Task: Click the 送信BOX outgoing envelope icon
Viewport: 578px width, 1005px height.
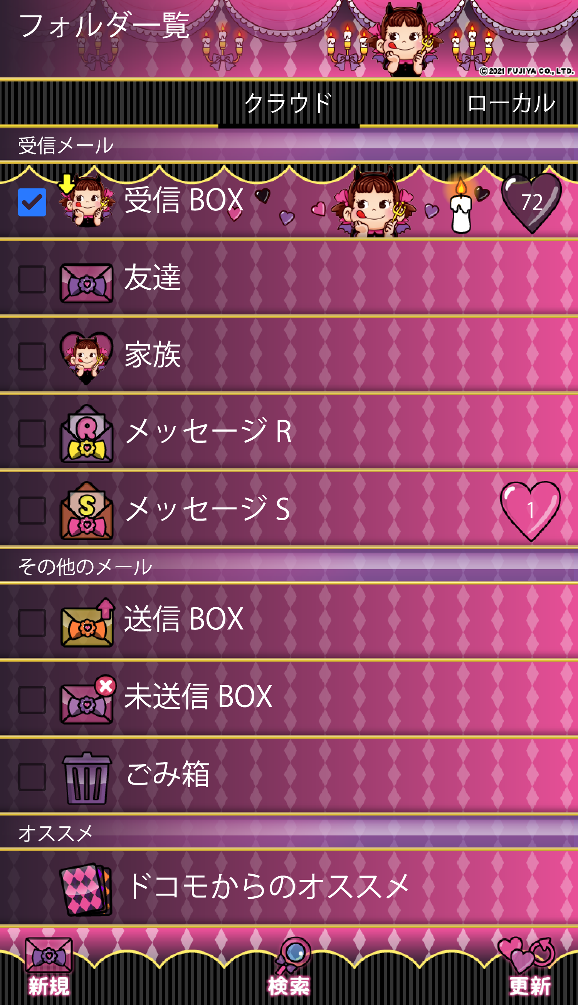Action: pos(87,623)
